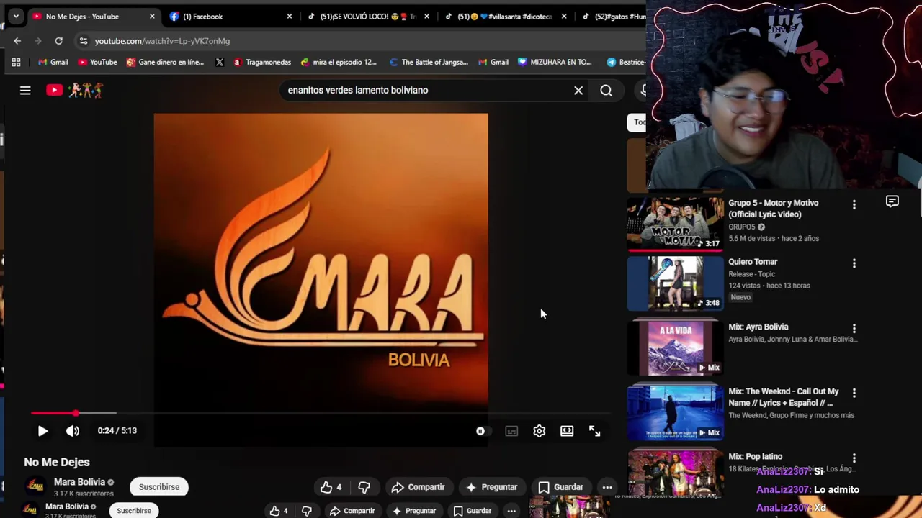Click 'Grupo 5 - Motor y Motivo' title
The image size is (922, 518).
point(773,209)
